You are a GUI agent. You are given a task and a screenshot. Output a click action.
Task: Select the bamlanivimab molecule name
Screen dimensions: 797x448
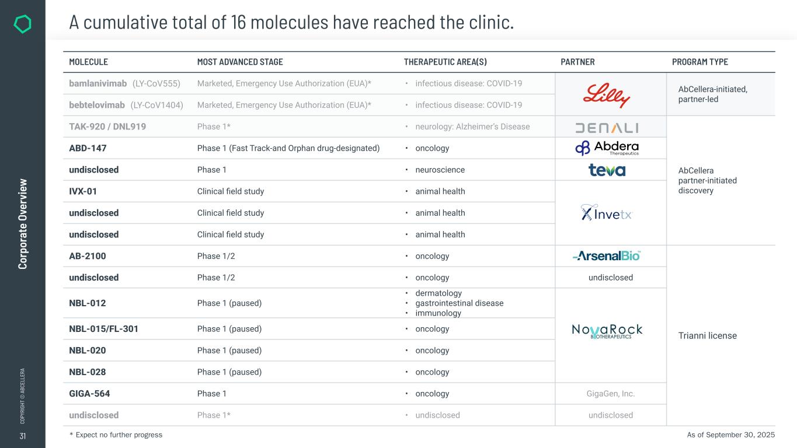(98, 83)
